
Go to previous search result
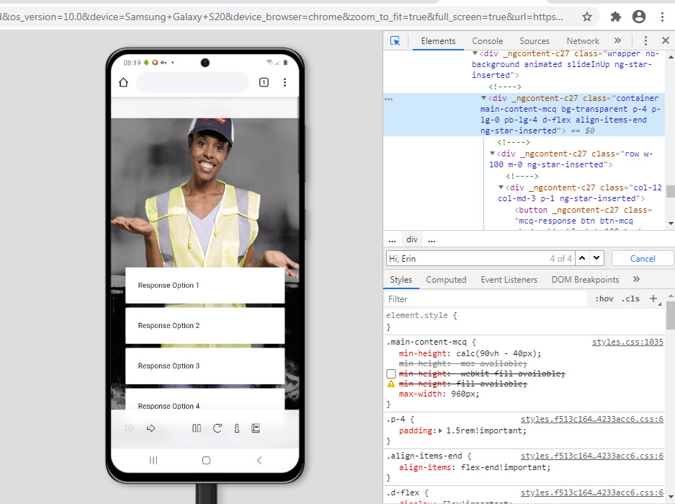[582, 258]
